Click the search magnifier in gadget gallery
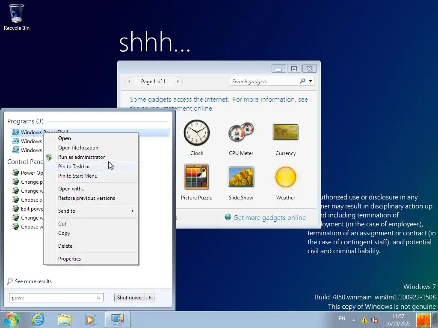Viewport: 438px width, 328px height. pos(302,81)
